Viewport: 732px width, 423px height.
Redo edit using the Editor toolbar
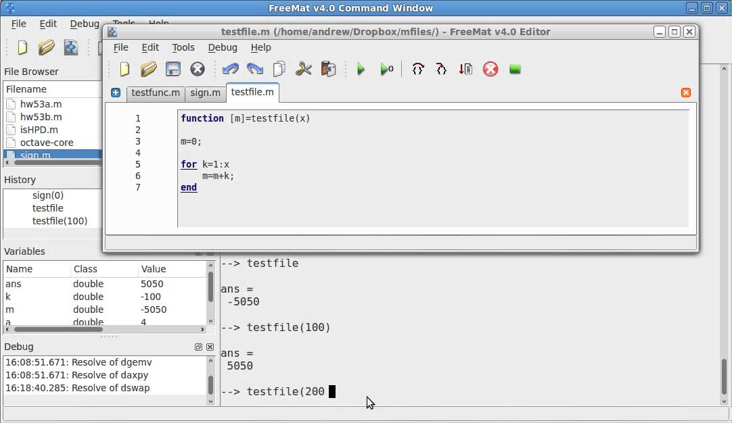255,70
